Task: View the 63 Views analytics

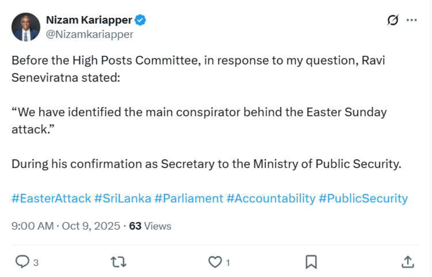Action: coord(150,226)
